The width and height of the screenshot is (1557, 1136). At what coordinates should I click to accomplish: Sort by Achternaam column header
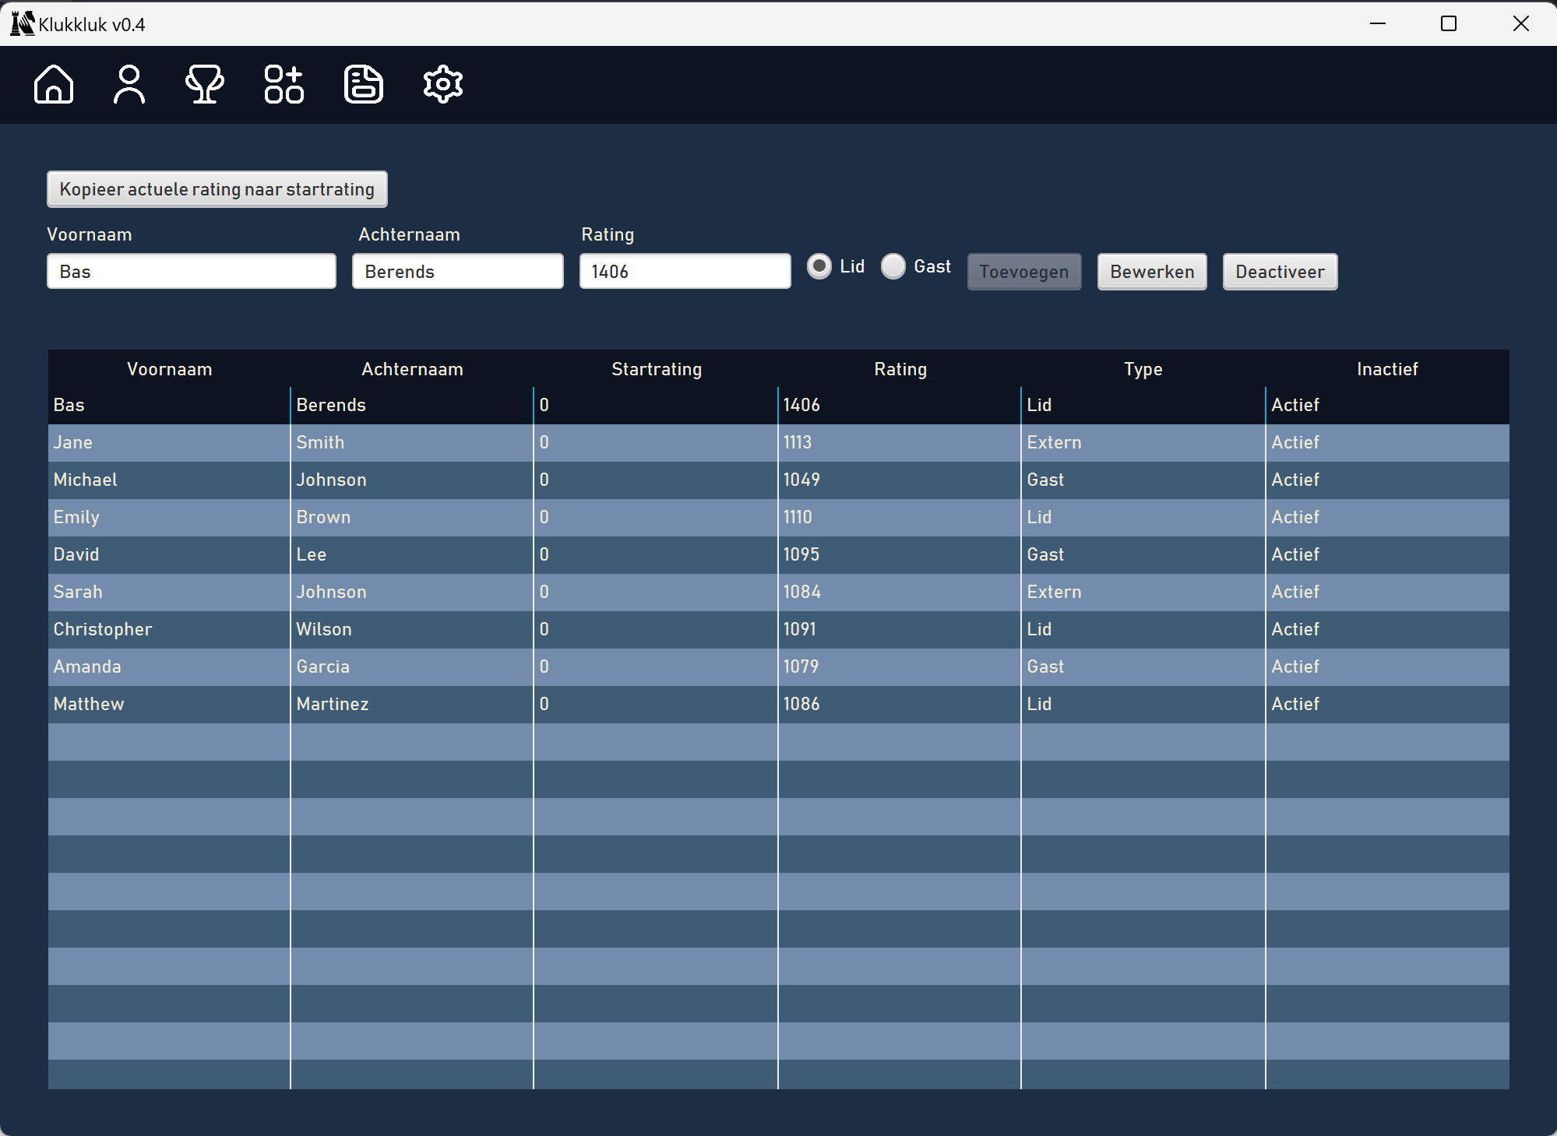tap(412, 369)
